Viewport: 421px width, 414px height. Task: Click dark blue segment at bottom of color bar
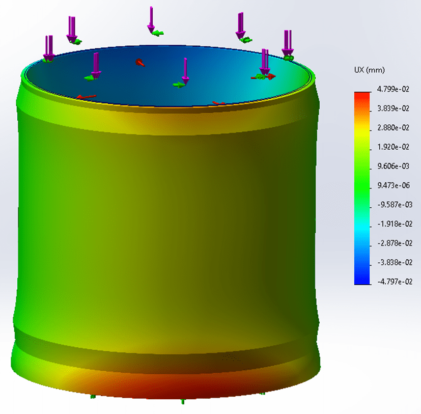pyautogui.click(x=362, y=278)
